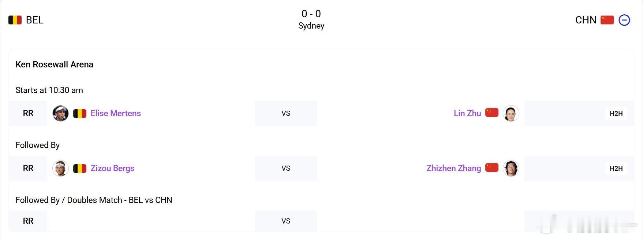Open Elise Mertens player profile link
This screenshot has width=643, height=240.
(x=116, y=113)
